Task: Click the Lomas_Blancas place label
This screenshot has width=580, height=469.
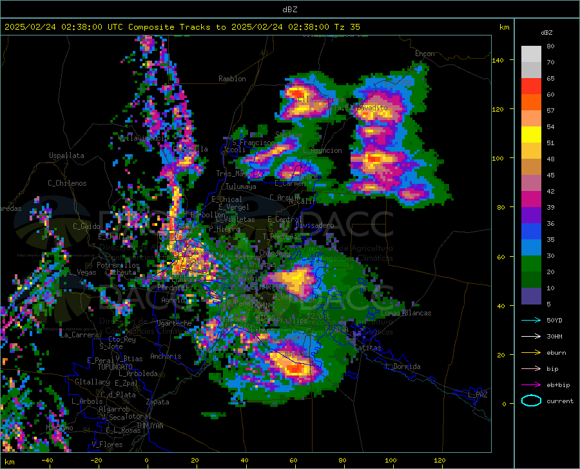Action: (406, 313)
